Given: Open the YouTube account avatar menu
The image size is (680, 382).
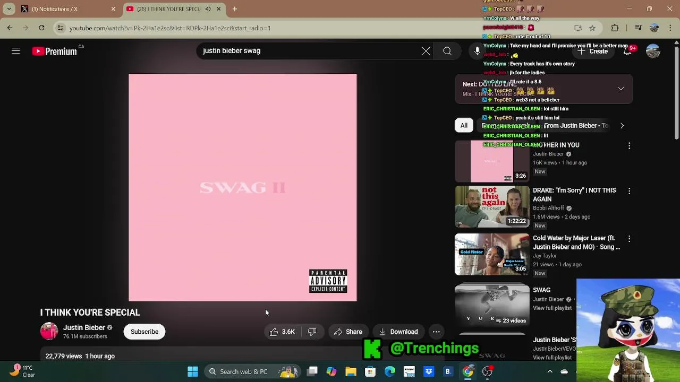Looking at the screenshot, I should [653, 51].
